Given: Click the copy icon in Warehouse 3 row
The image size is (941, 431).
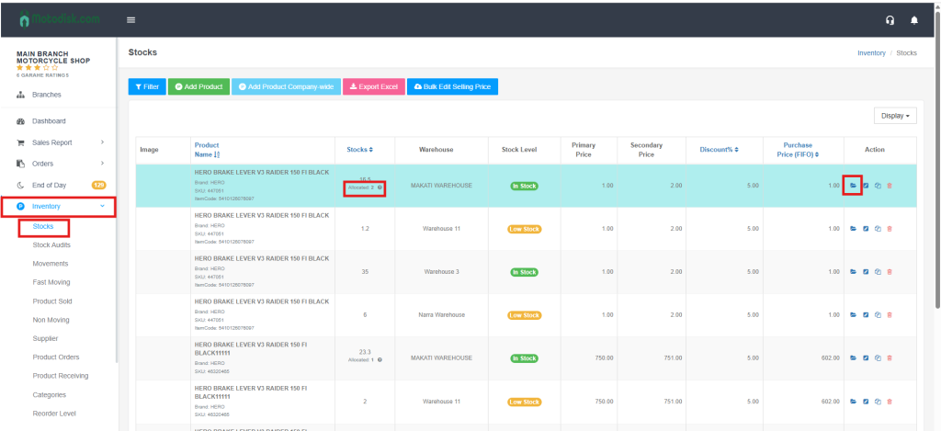Looking at the screenshot, I should tap(877, 272).
